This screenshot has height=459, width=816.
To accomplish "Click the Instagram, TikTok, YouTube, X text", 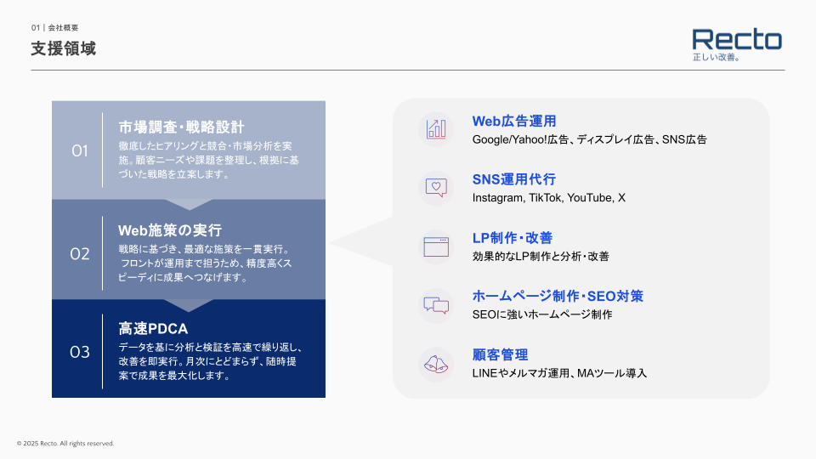I will coord(548,198).
